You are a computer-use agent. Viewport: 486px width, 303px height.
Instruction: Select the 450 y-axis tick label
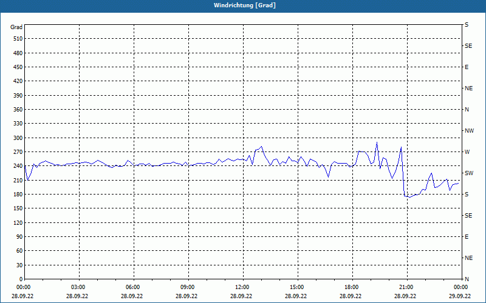18,67
